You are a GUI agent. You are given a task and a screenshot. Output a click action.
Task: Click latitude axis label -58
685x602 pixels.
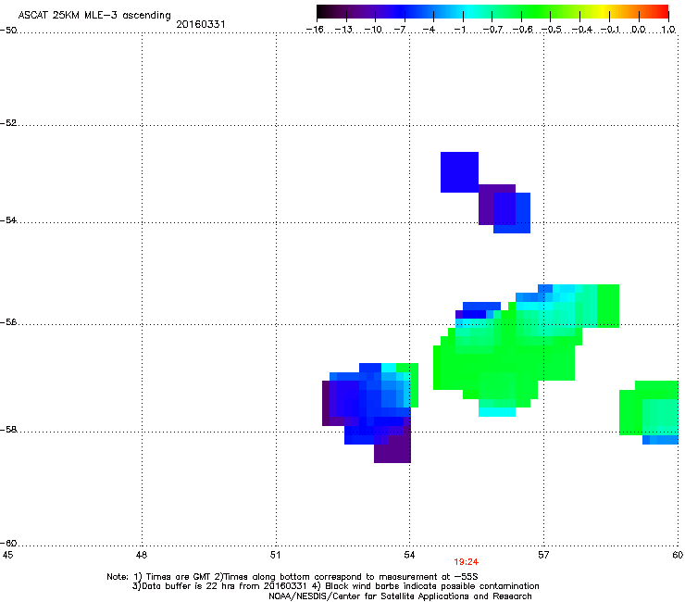pos(8,430)
